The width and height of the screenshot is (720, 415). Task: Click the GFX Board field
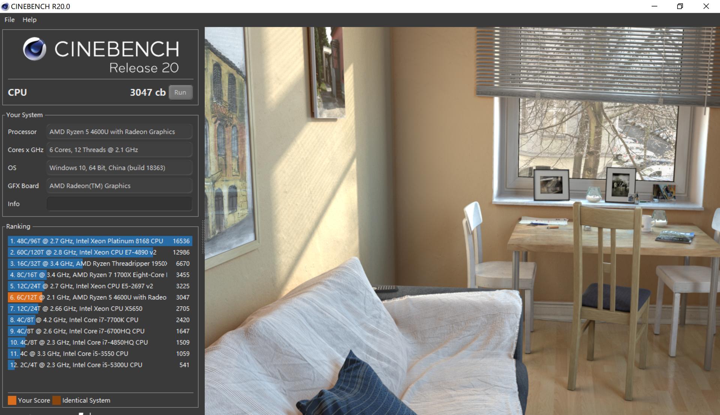pos(119,186)
